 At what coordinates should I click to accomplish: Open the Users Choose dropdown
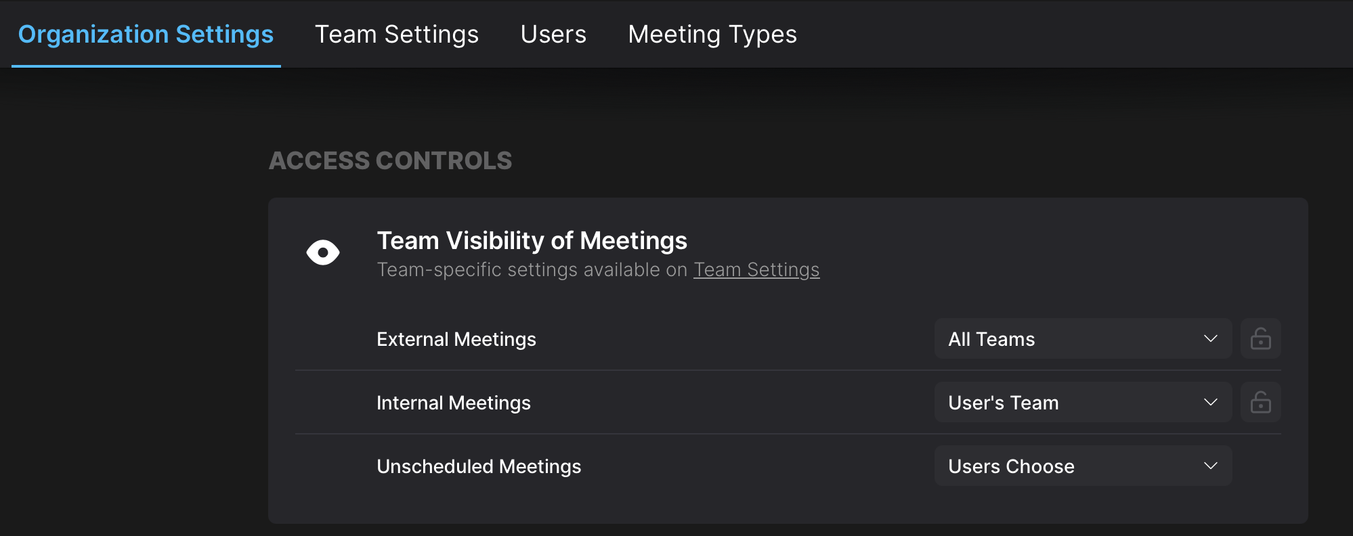tap(1083, 466)
